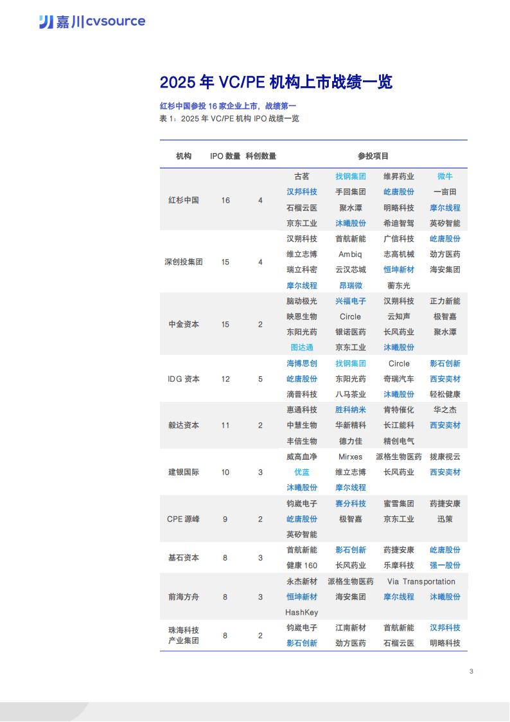The height and width of the screenshot is (722, 510).
Task: Click the blue 胜科纳米 link
Action: point(350,410)
